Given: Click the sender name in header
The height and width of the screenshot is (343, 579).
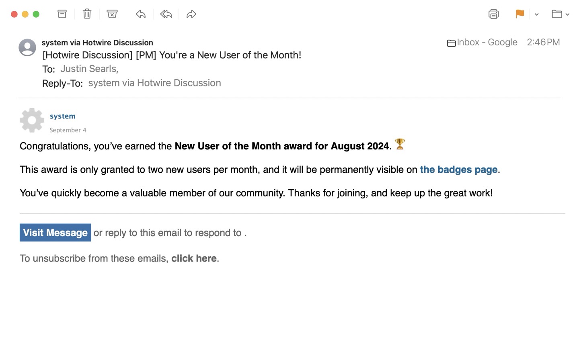Looking at the screenshot, I should (97, 43).
